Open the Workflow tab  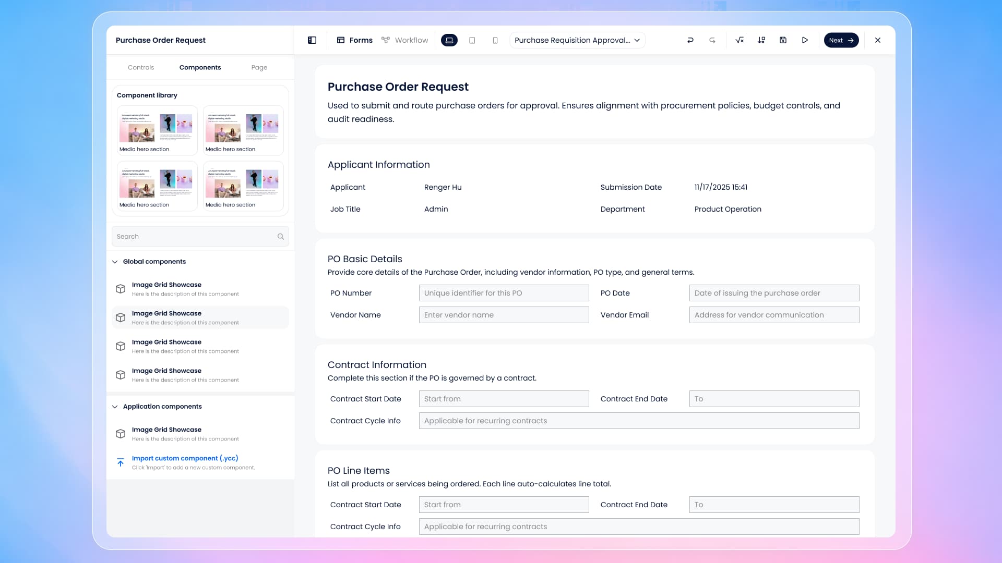[x=405, y=40]
